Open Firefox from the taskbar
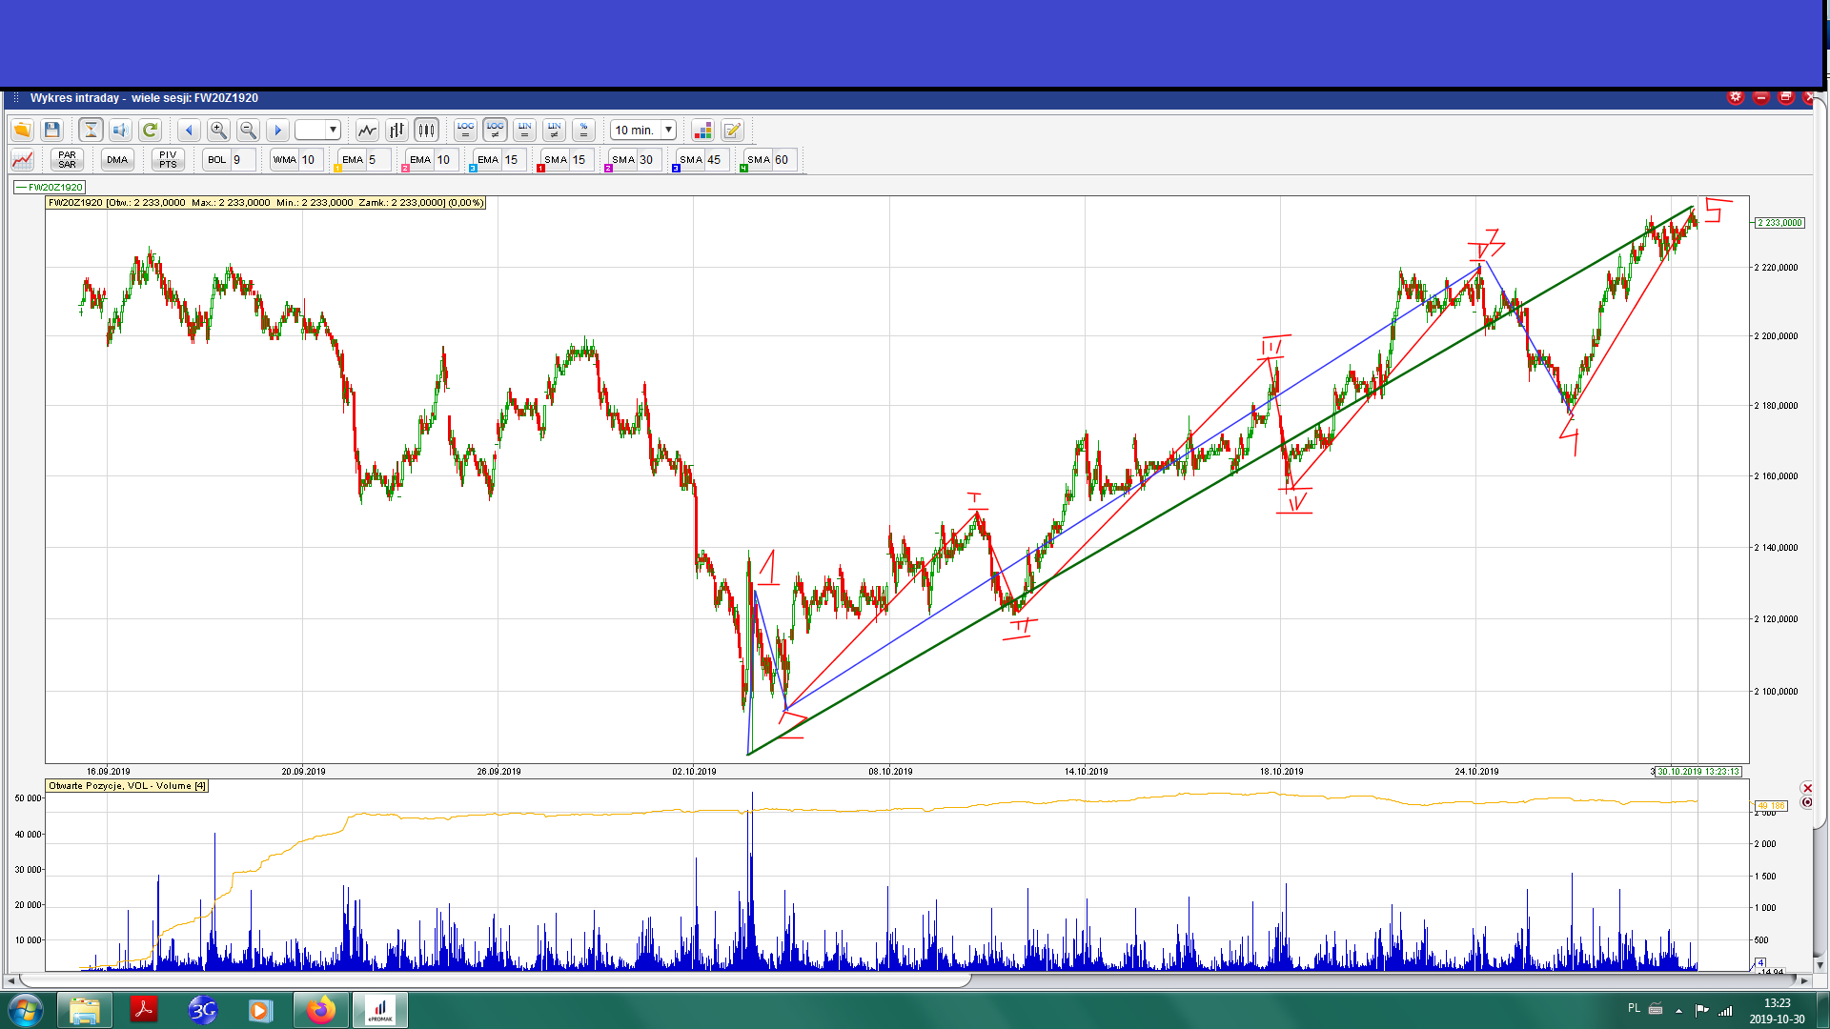The image size is (1830, 1029). [x=321, y=1010]
